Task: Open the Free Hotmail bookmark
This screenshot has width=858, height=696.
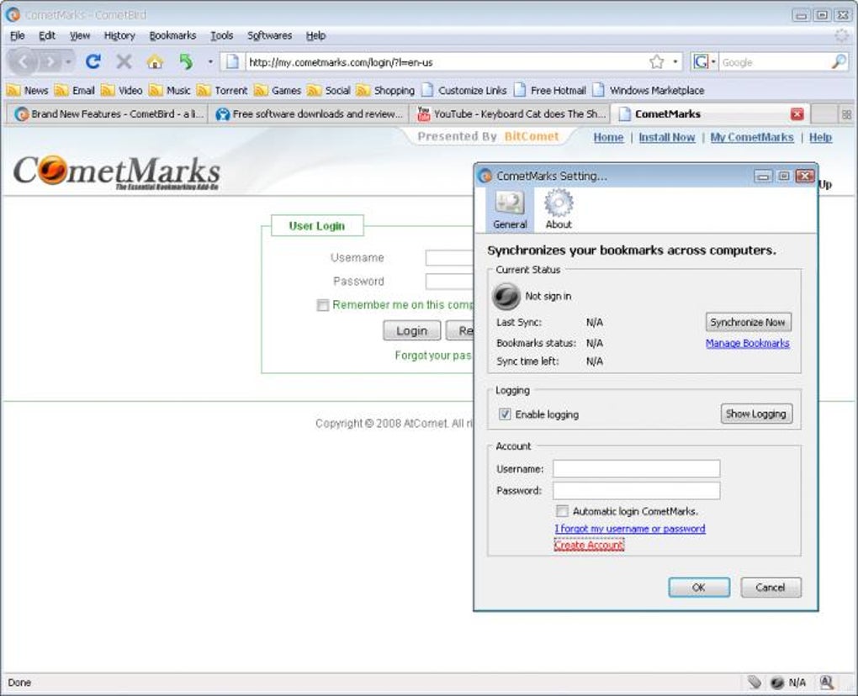Action: pyautogui.click(x=550, y=90)
